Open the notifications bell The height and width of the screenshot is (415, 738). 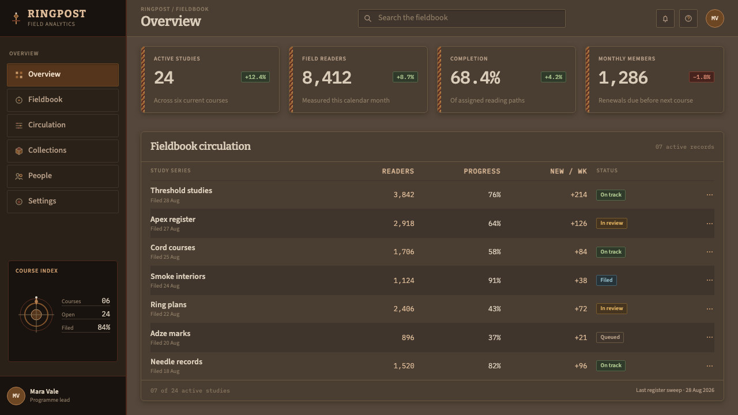665,18
